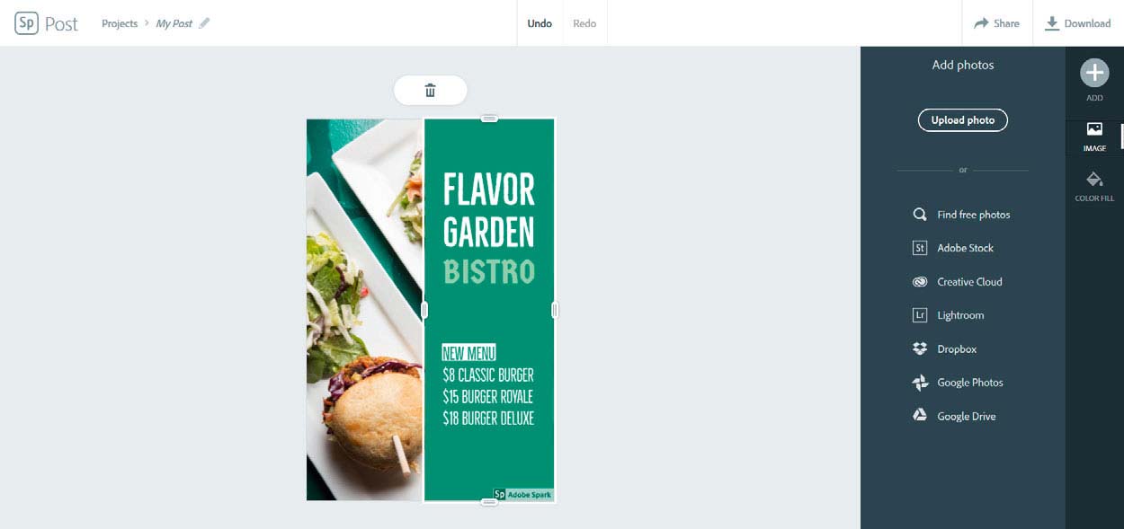This screenshot has height=529, width=1124.
Task: Open Find free photos search
Action: pos(961,215)
